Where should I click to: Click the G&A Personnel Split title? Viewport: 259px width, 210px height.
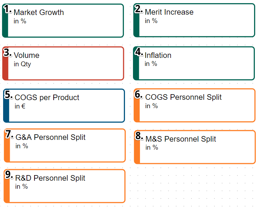click(50, 137)
